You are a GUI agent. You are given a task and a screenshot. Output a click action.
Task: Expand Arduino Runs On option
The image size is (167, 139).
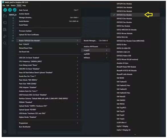click(48, 91)
